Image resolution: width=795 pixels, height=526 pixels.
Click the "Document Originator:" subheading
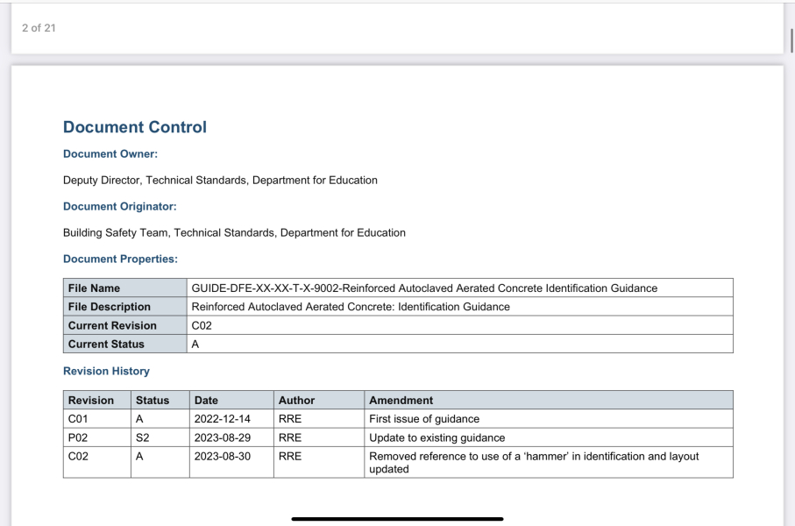click(119, 207)
